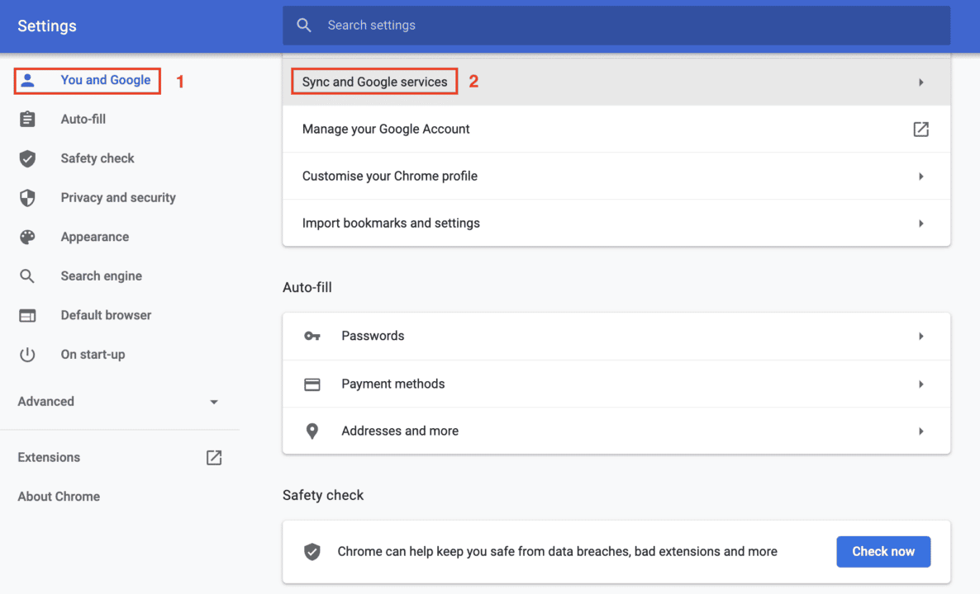Click the Auto-fill section heading

[307, 288]
